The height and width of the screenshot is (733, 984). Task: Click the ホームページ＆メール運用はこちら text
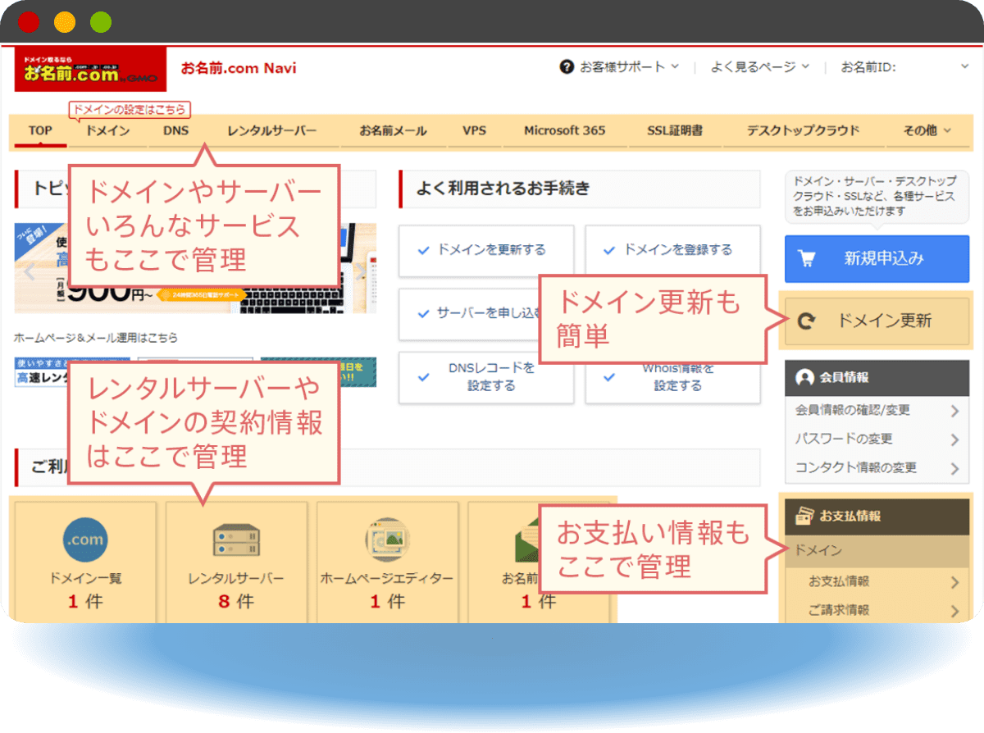(96, 337)
